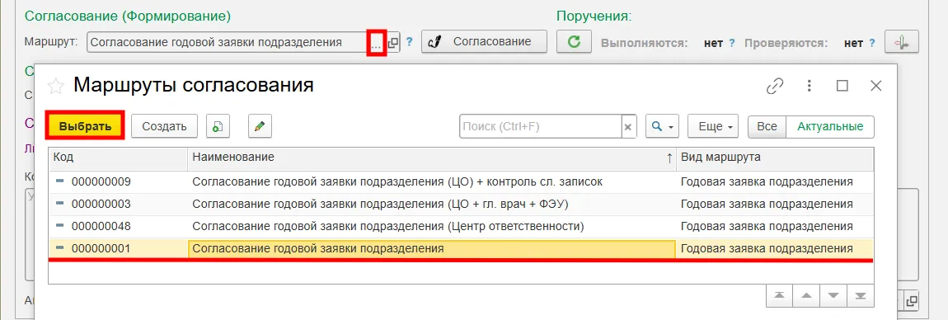
Task: Copy link with the chain icon
Action: (775, 86)
